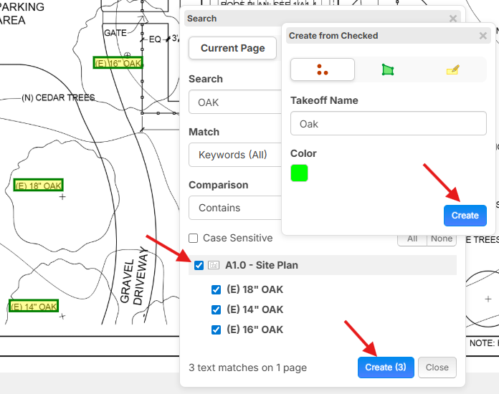The height and width of the screenshot is (394, 499).
Task: Click the Takeoff Name input field
Action: coord(389,123)
